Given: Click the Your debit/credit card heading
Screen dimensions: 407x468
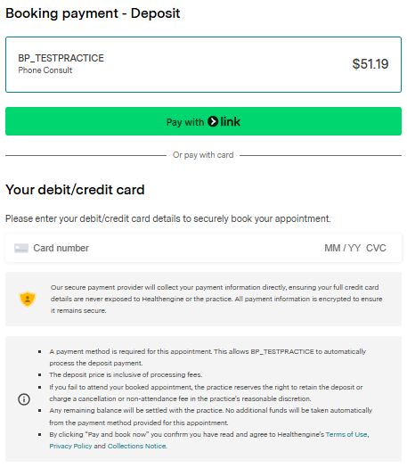Looking at the screenshot, I should [x=75, y=190].
